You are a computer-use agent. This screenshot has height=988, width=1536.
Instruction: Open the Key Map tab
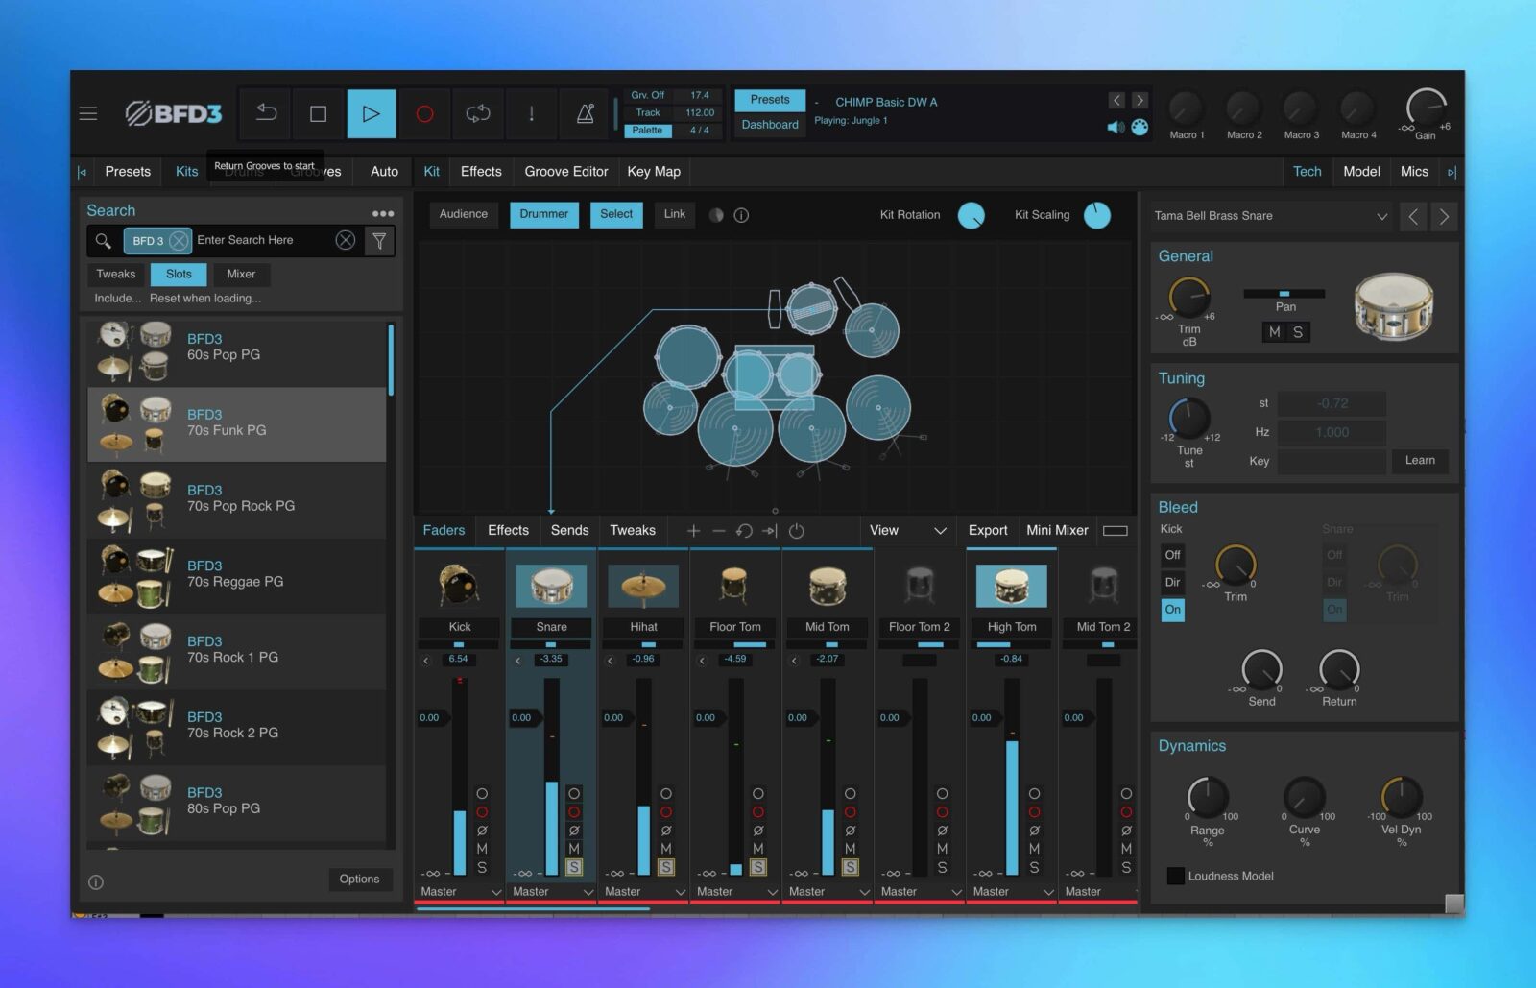(653, 172)
